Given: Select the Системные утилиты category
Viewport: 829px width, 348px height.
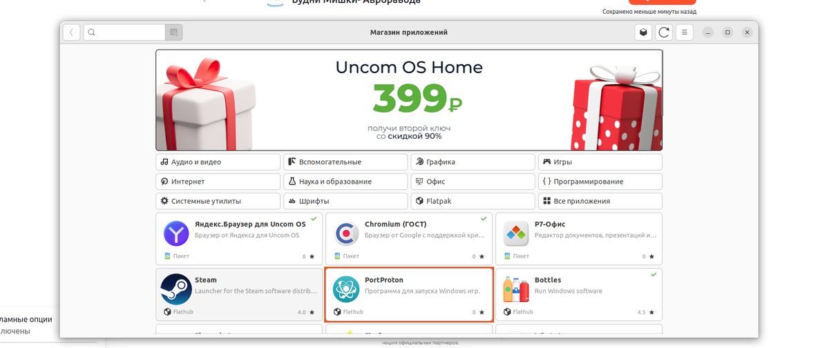Looking at the screenshot, I should 218,201.
